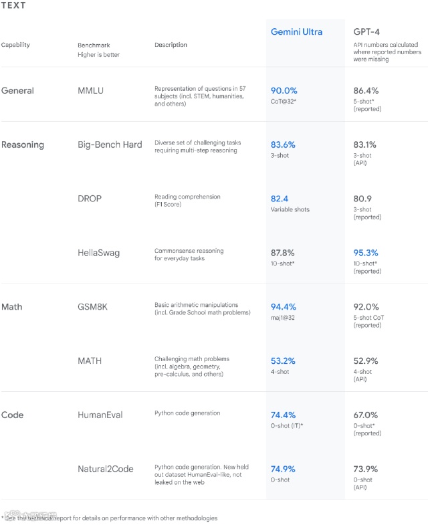The width and height of the screenshot is (428, 525).
Task: Click the Gemini Ultra column heading
Action: (x=296, y=32)
